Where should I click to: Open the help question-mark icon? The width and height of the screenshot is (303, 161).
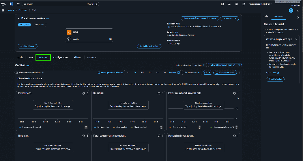[x=236, y=4]
